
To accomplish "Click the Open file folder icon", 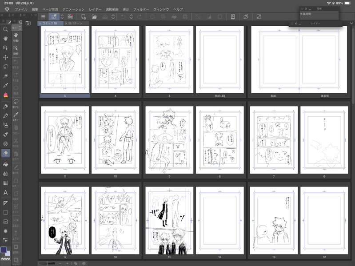I will click(94, 17).
